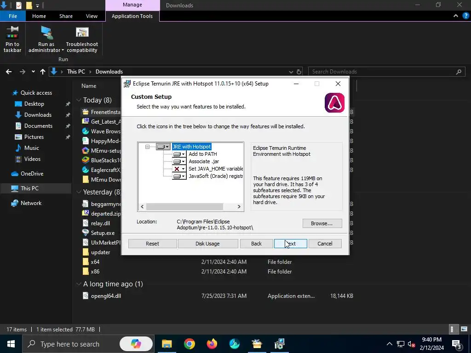Click the Reset button in setup
This screenshot has width=471, height=353.
152,244
